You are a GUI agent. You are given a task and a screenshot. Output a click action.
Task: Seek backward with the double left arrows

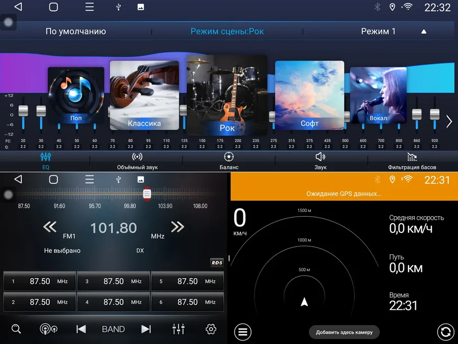[50, 227]
